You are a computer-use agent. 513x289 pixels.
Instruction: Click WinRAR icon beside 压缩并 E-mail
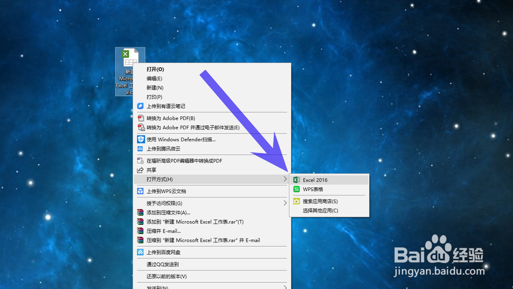(141, 231)
